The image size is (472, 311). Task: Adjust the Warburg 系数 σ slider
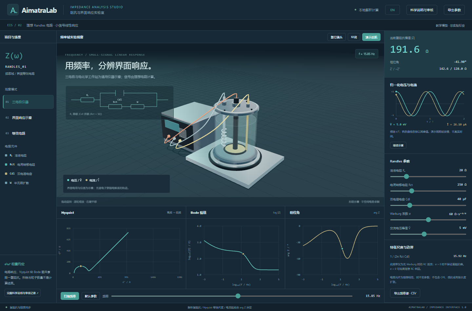pyautogui.click(x=428, y=220)
